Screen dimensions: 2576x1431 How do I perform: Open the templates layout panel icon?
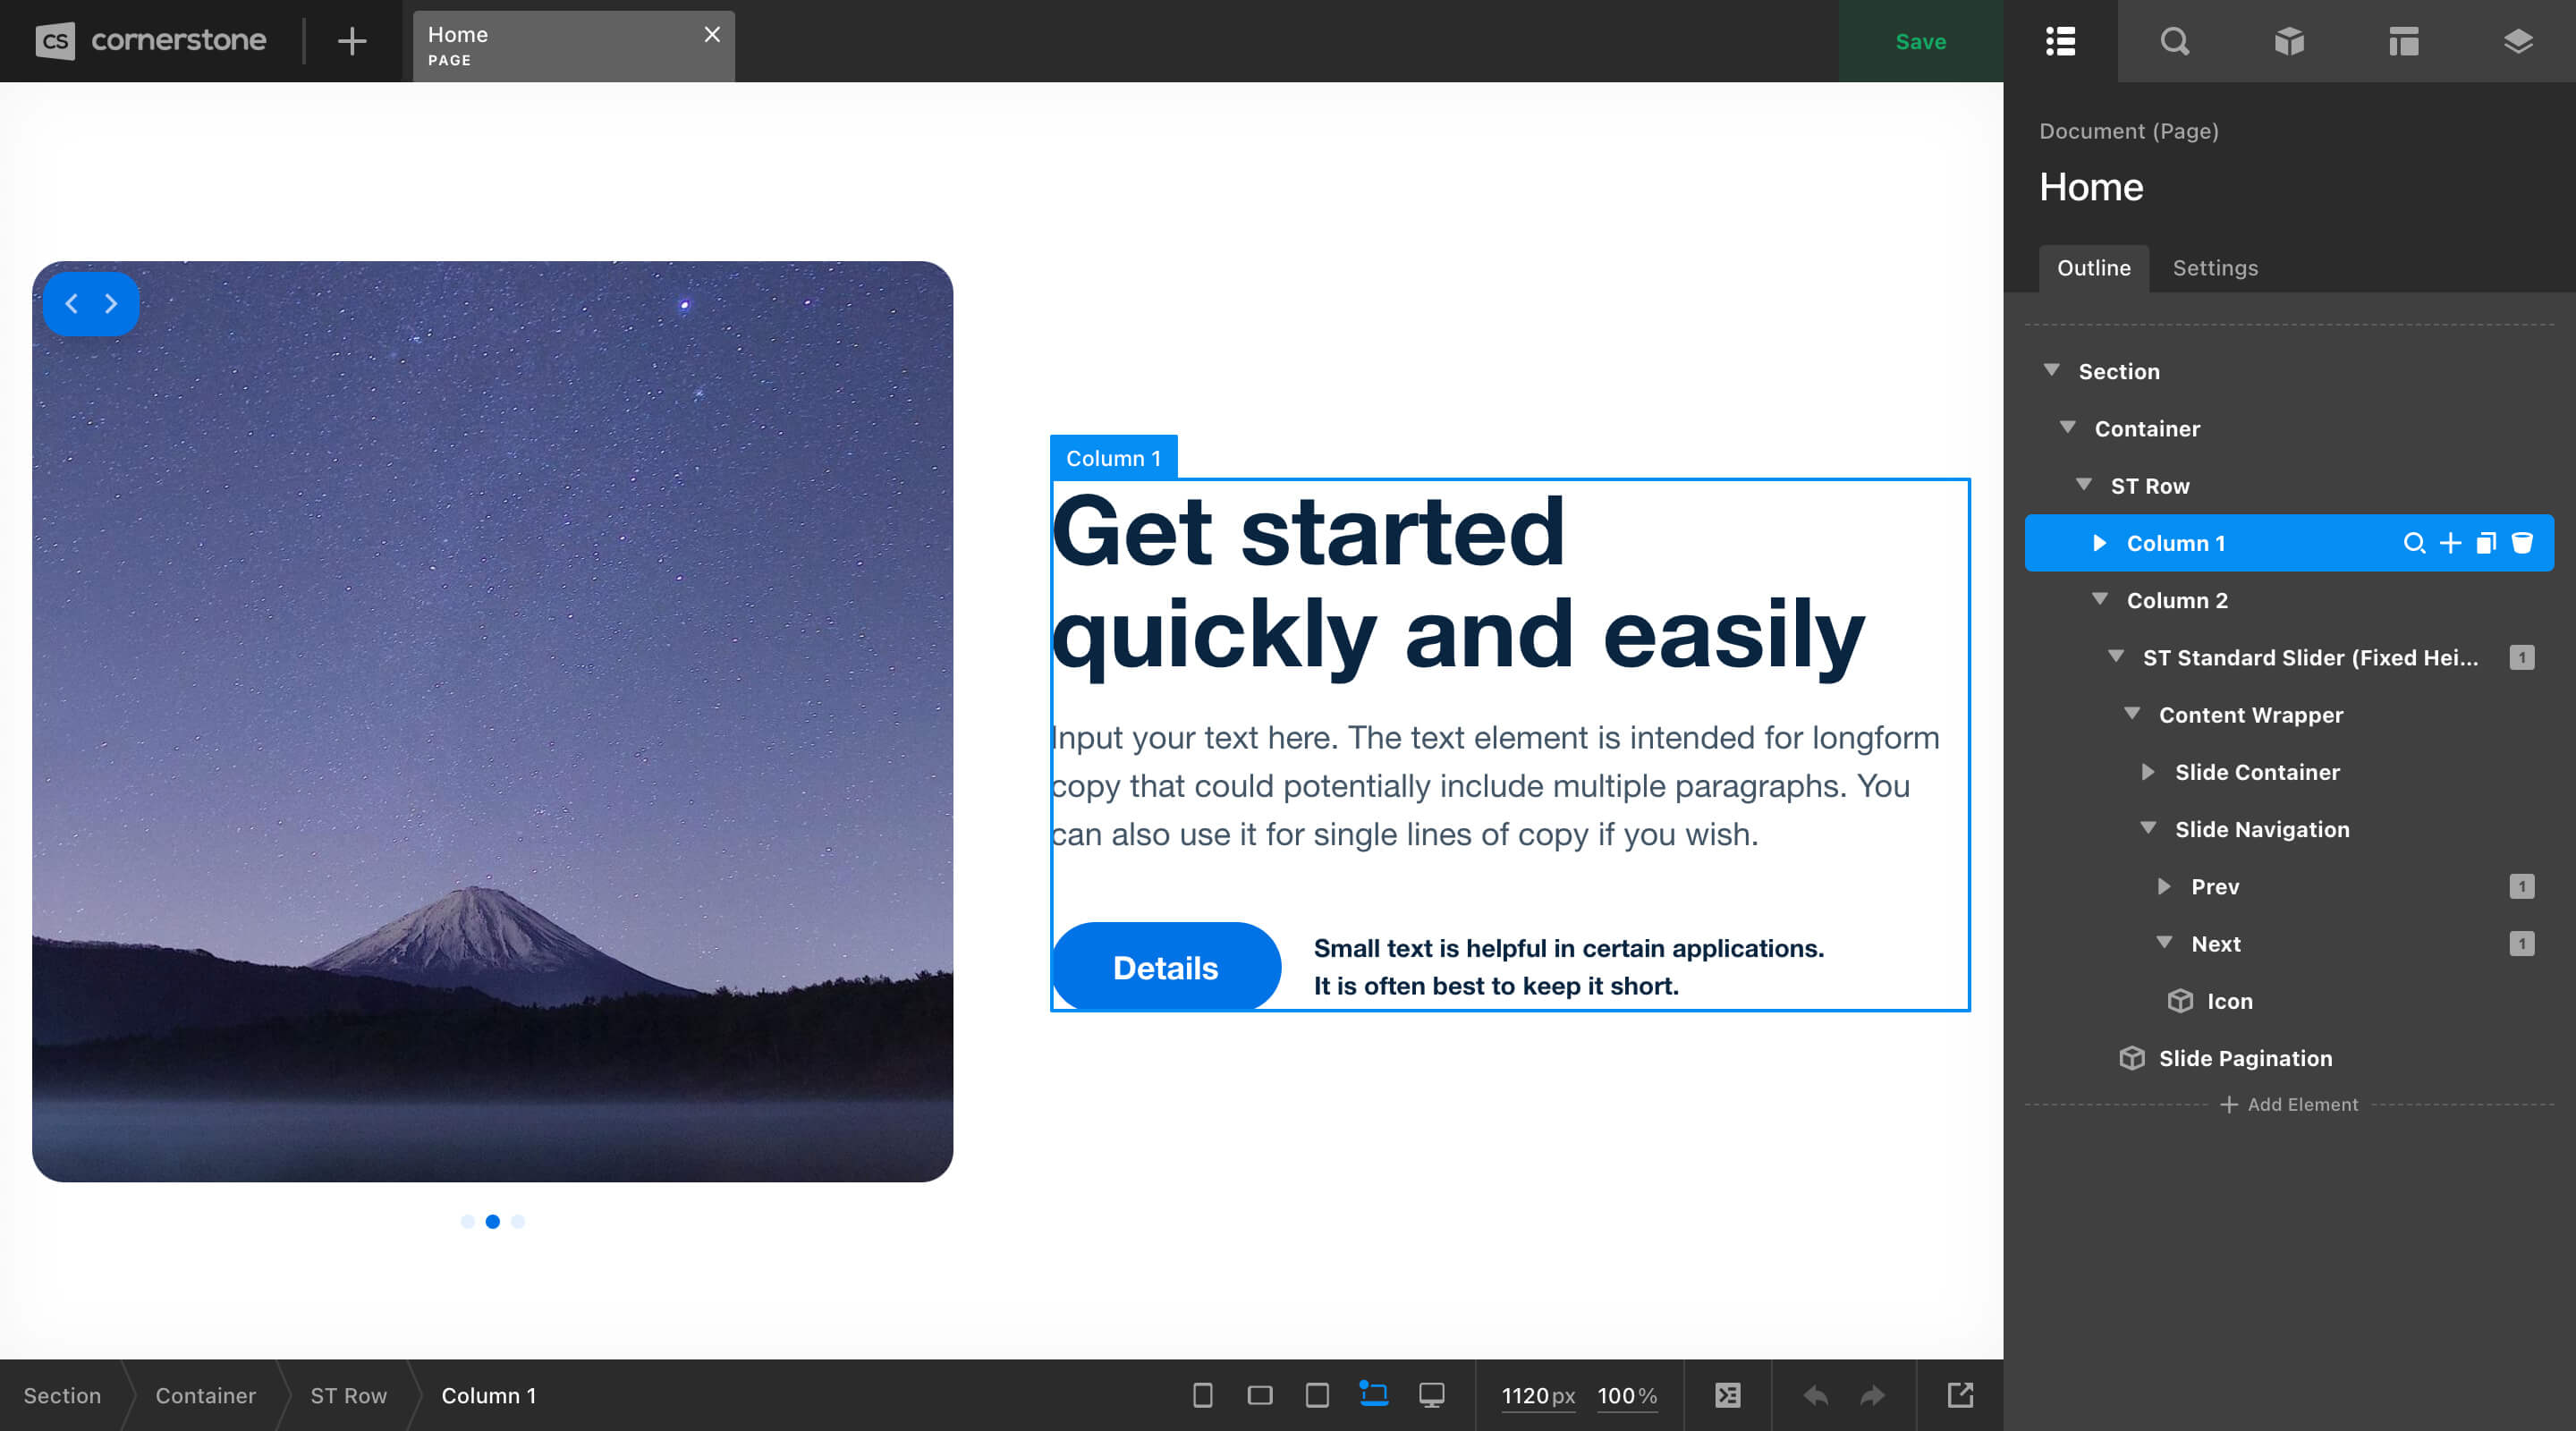(x=2404, y=41)
